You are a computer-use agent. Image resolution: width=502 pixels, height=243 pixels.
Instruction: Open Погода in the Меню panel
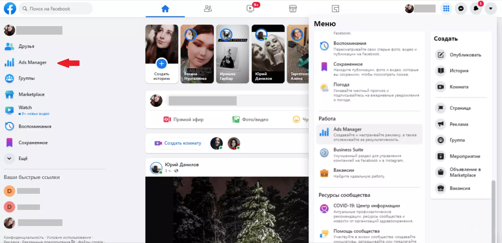[369, 92]
